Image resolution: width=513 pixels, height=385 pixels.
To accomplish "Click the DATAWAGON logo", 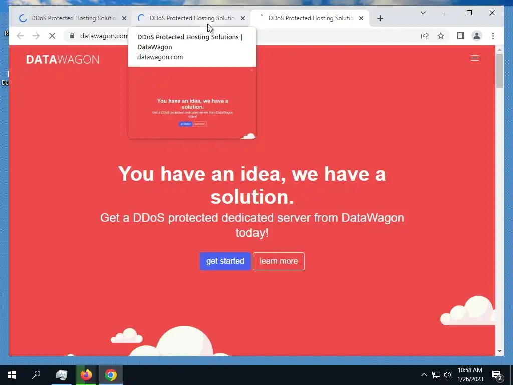I will (63, 59).
